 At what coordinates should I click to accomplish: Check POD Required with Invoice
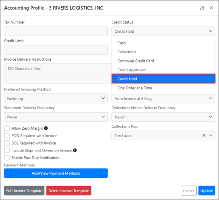[7, 135]
